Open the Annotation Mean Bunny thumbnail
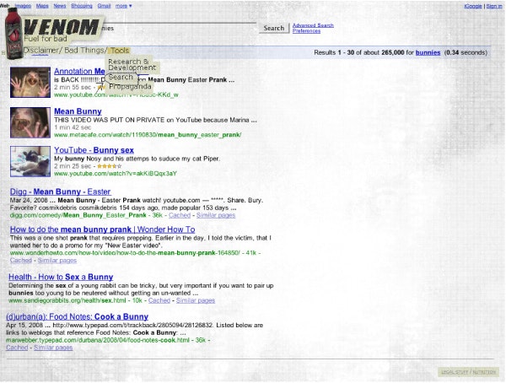 [30, 83]
